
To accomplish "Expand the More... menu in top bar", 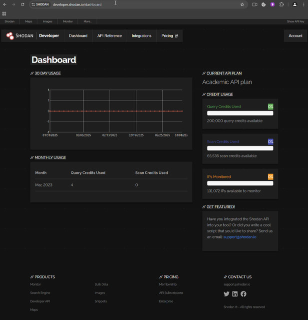I will coord(87,21).
